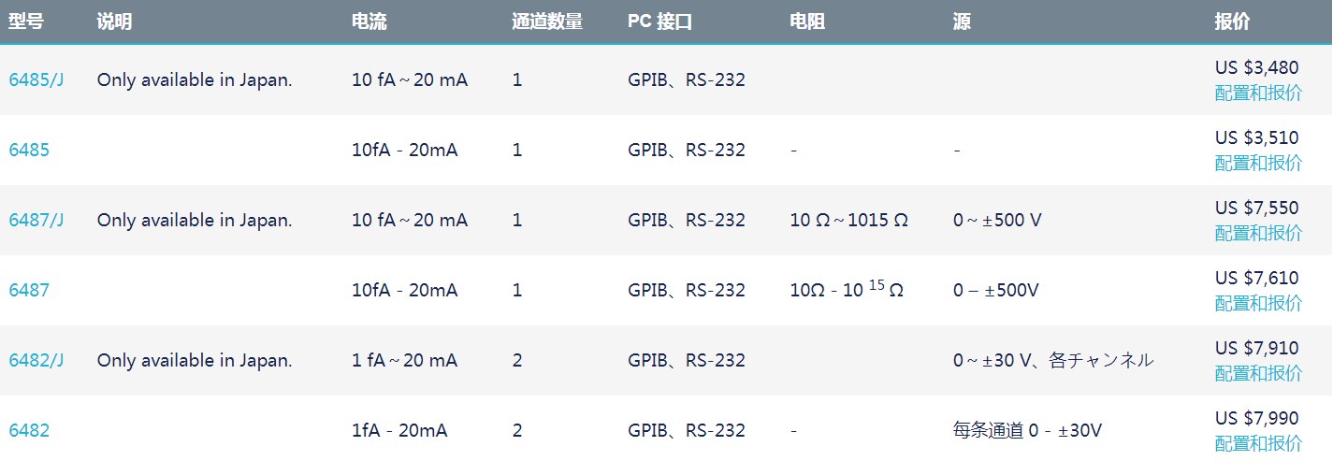The height and width of the screenshot is (475, 1333).
Task: Click the 型号 column header
Action: click(26, 22)
